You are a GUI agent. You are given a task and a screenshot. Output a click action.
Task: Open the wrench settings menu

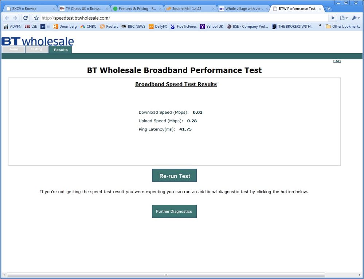(x=356, y=18)
